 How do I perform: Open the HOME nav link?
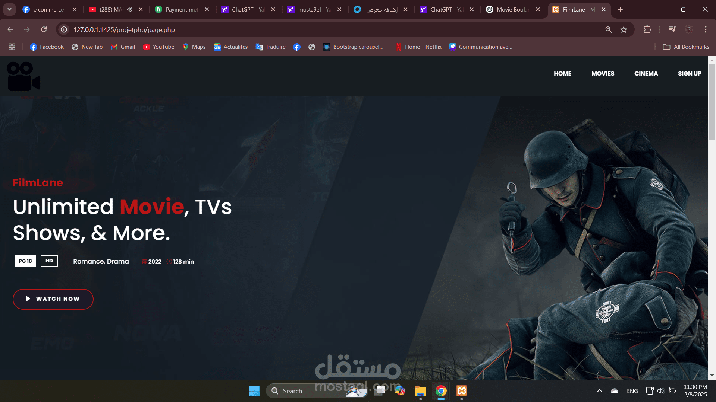562,74
